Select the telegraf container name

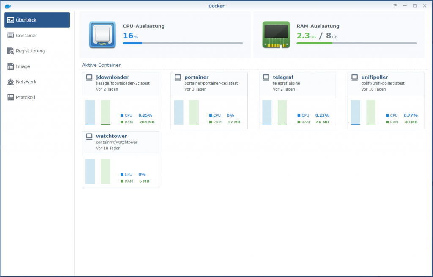coord(283,77)
